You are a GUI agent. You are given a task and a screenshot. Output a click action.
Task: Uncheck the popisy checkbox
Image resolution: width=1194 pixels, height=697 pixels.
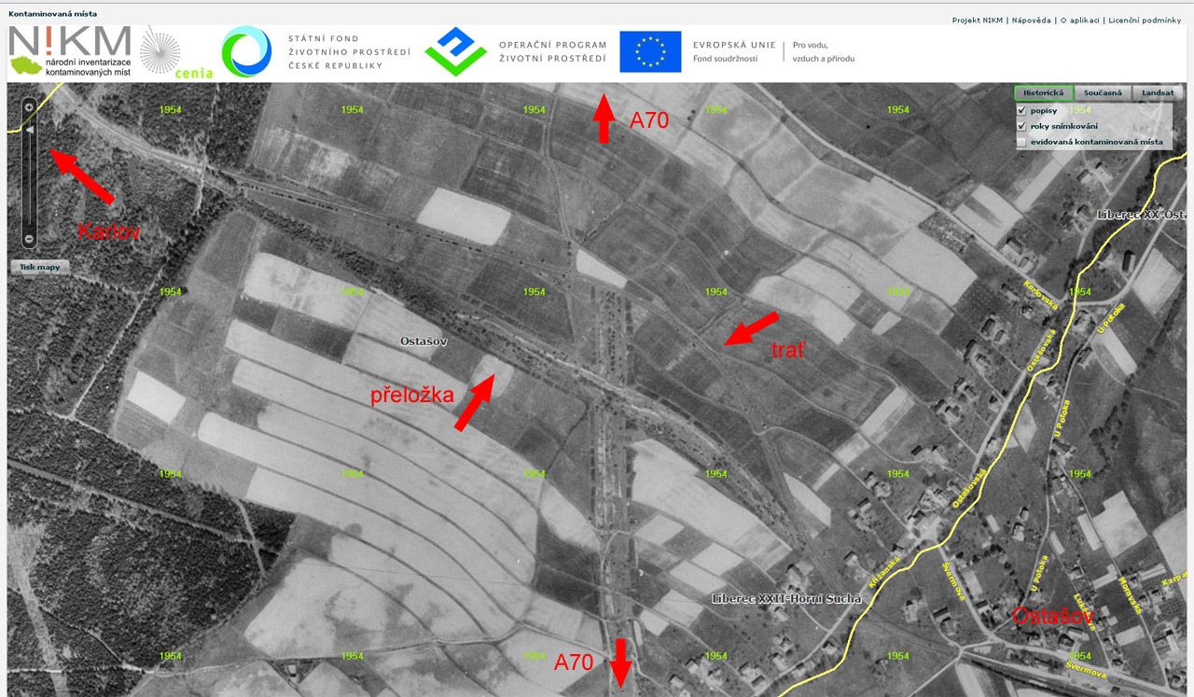click(x=1021, y=111)
